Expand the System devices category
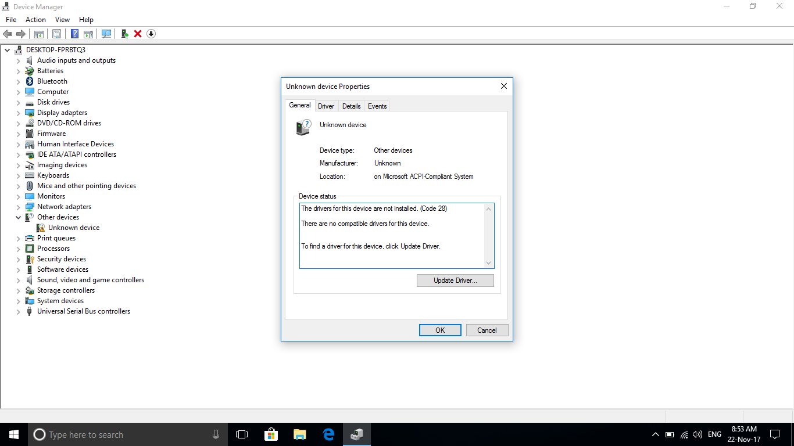This screenshot has height=446, width=794. 18,301
